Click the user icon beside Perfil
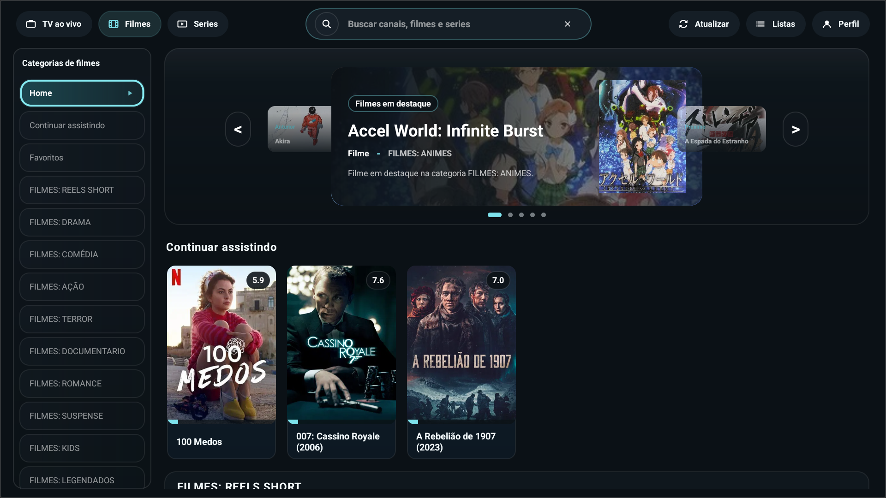The image size is (886, 498). click(827, 24)
